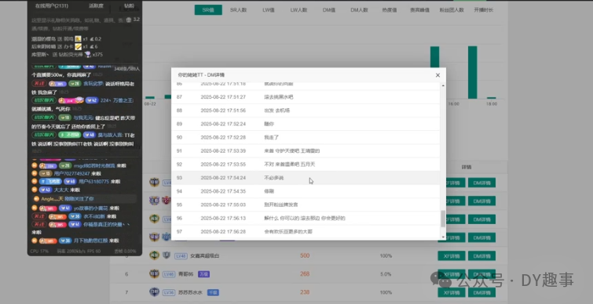Screen dimensions: 593x304
Task: Click row 89 timestamp 17:52:24
Action: click(223, 124)
